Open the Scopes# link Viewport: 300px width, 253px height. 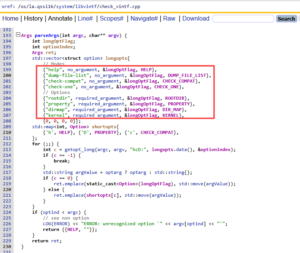pos(111,19)
